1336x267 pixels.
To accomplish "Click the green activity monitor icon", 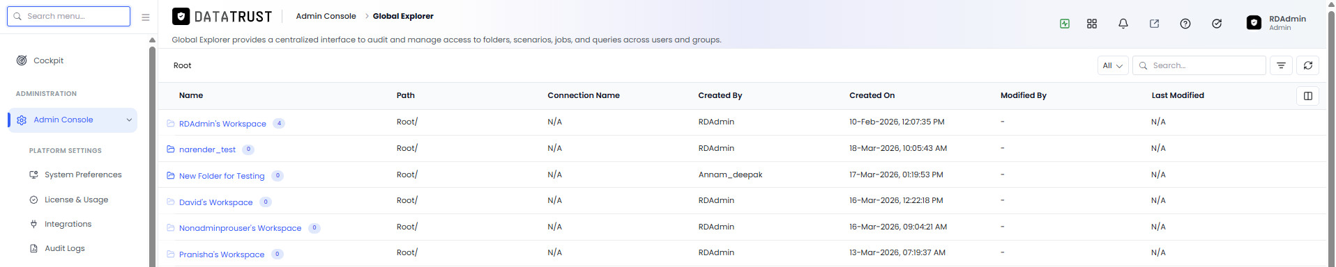I will (1065, 24).
